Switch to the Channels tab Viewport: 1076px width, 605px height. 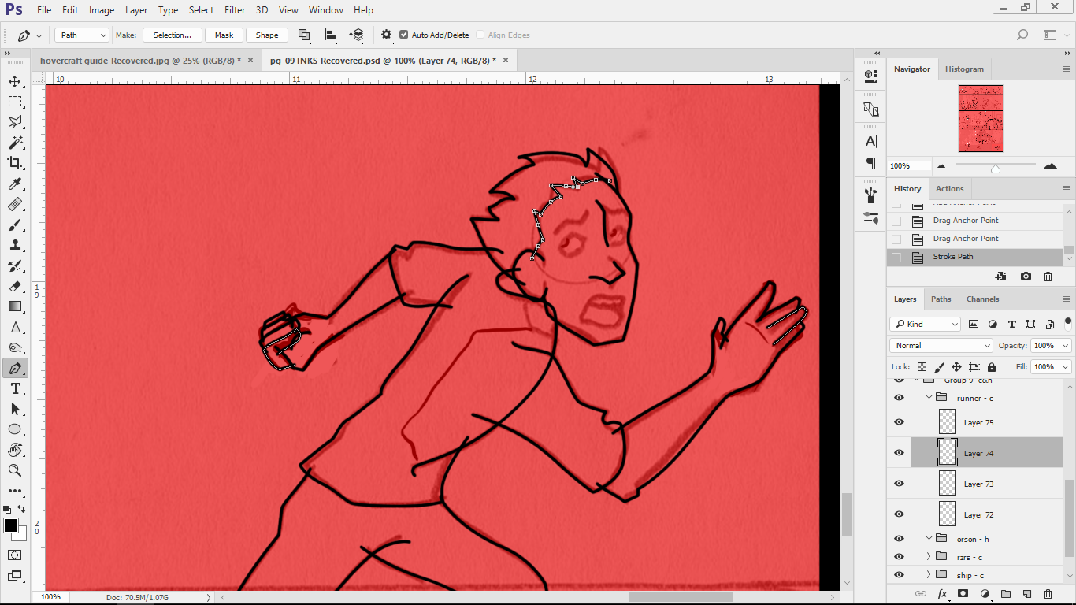pyautogui.click(x=982, y=299)
